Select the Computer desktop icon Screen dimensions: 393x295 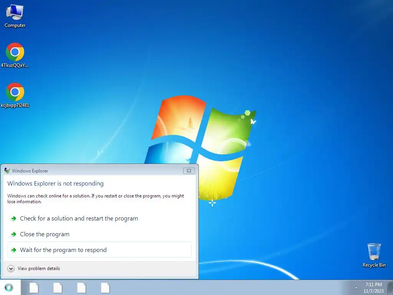click(15, 16)
